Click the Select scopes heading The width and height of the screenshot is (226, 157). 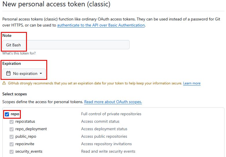click(x=14, y=94)
